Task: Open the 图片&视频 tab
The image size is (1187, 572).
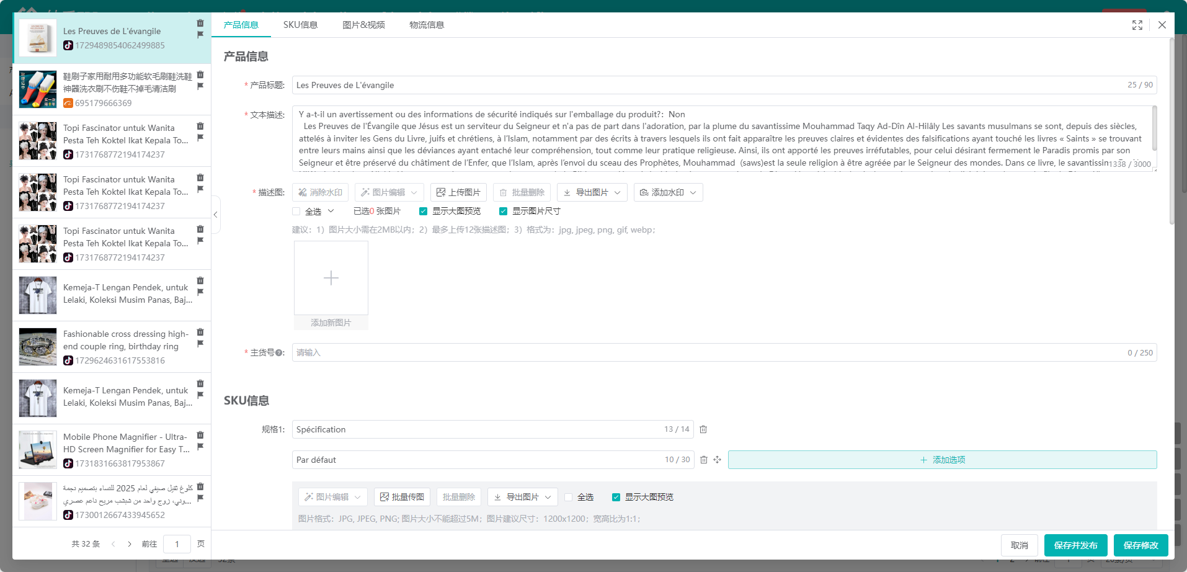Action: [364, 25]
